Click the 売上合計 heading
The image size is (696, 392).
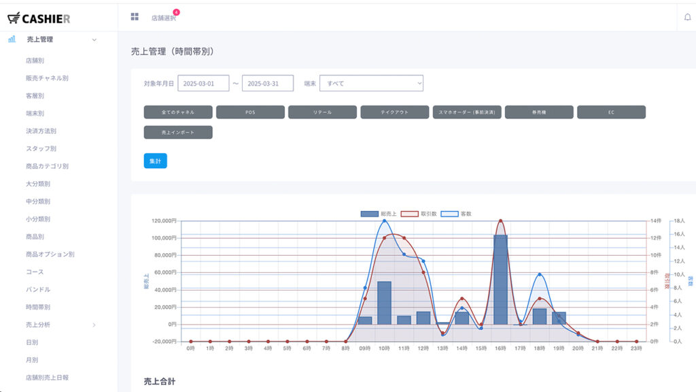click(x=159, y=381)
